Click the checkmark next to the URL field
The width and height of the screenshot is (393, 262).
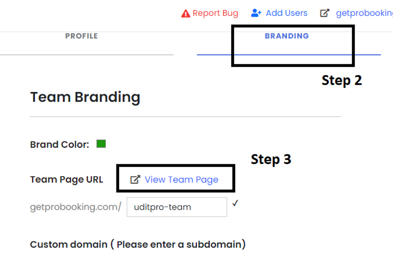(x=235, y=203)
